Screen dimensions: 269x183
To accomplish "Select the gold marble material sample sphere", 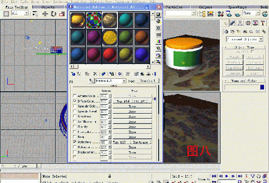I will click(110, 20).
